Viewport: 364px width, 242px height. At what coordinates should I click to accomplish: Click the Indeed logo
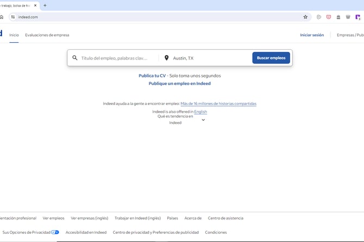[1, 34]
